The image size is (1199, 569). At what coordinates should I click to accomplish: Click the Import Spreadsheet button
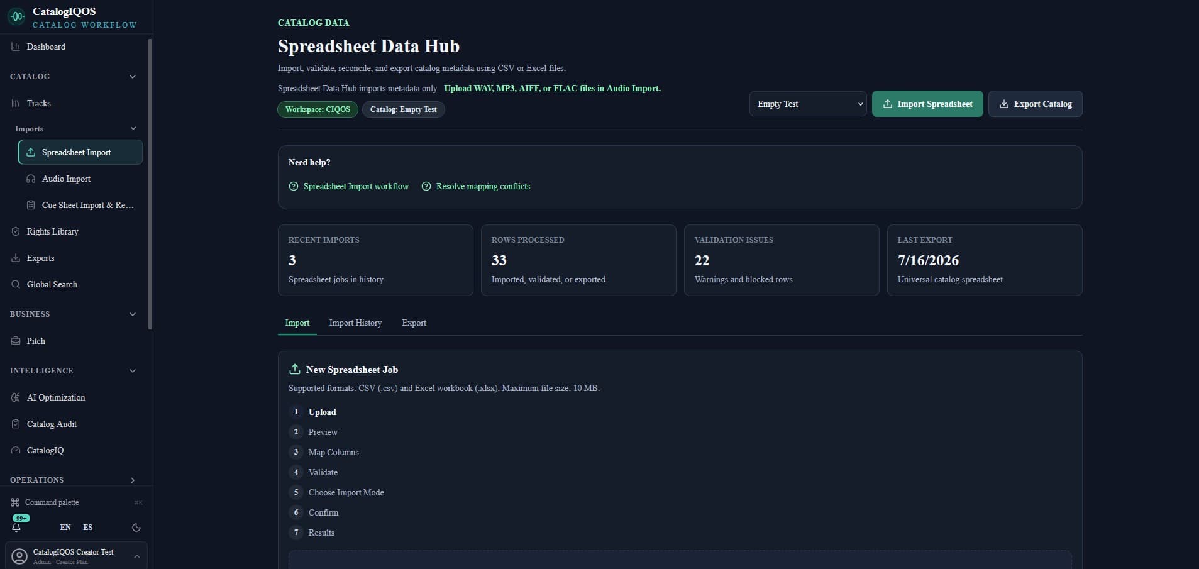tap(927, 104)
